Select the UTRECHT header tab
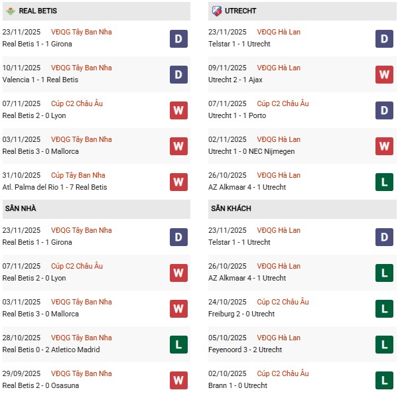The width and height of the screenshot is (398, 394). 240,11
